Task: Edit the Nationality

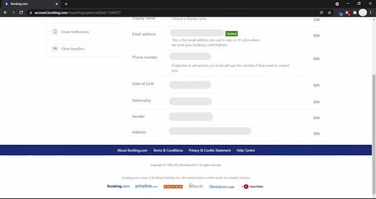Action: click(316, 102)
